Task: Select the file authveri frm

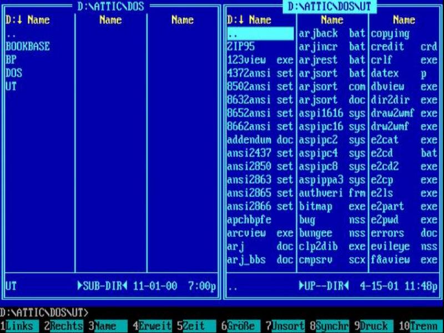Action: click(x=332, y=193)
